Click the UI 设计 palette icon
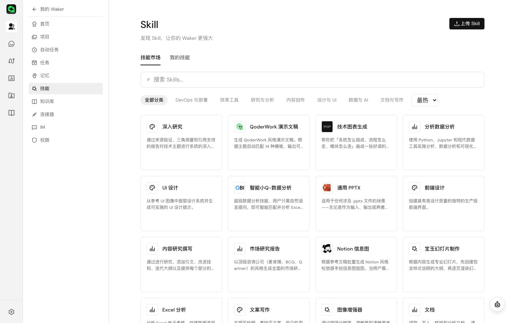516x323 pixels. click(152, 188)
